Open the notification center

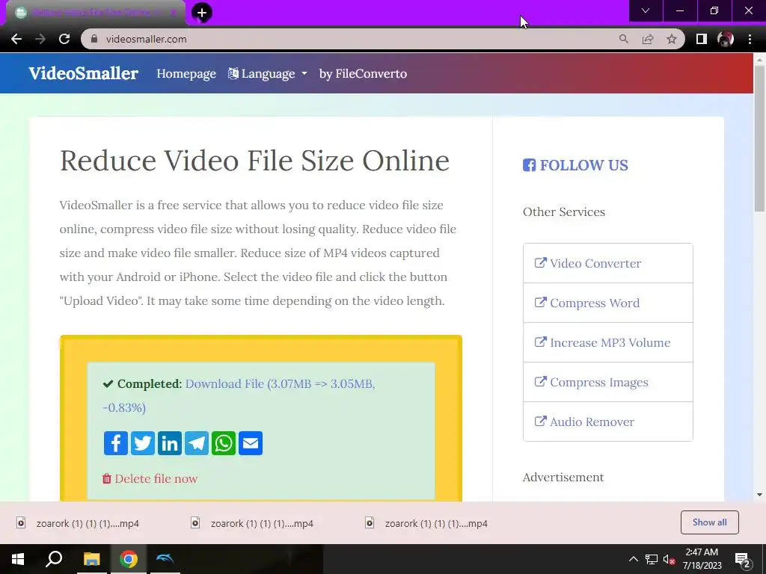(743, 560)
